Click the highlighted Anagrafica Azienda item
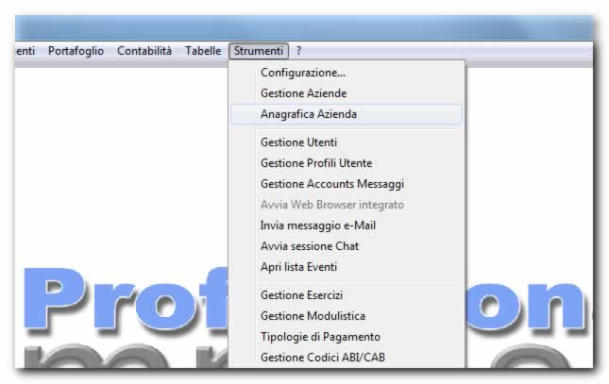 tap(309, 114)
